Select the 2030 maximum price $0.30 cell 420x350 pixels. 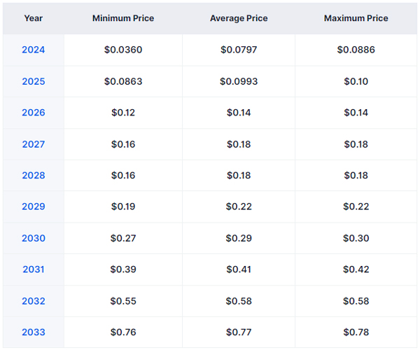(x=356, y=238)
